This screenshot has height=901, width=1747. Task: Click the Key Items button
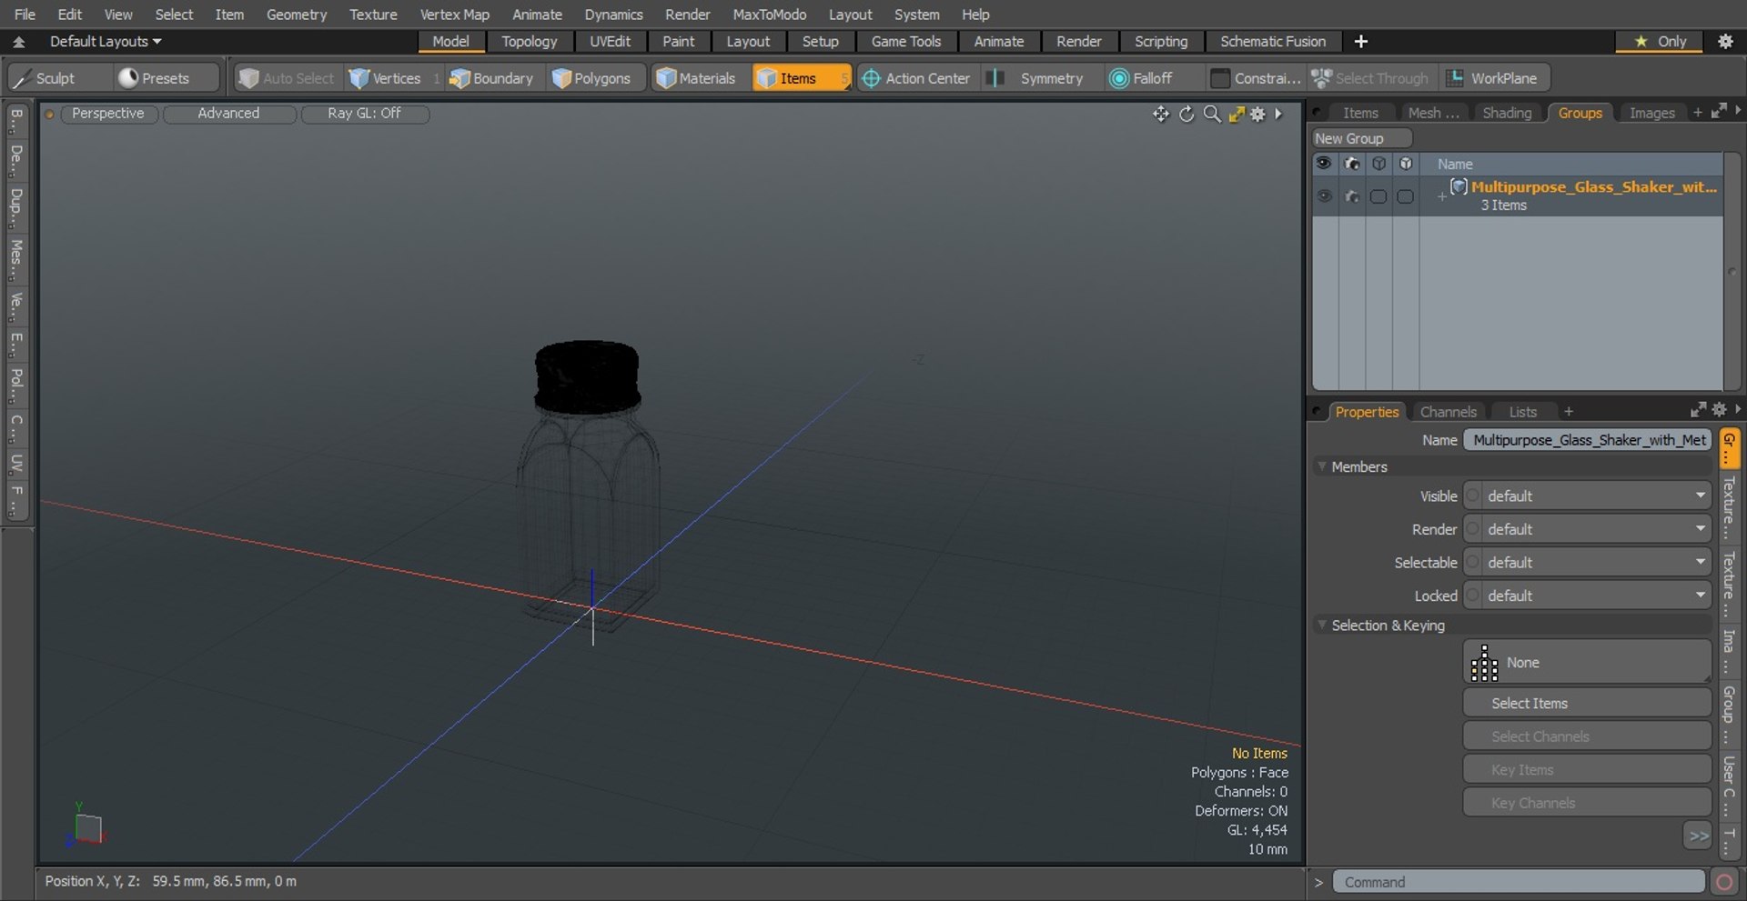click(1587, 770)
